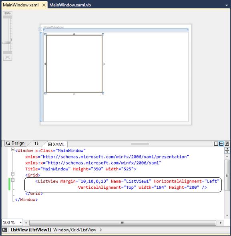
Task: Switch to MainWindow.xaml.vb tab
Action: (70, 5)
